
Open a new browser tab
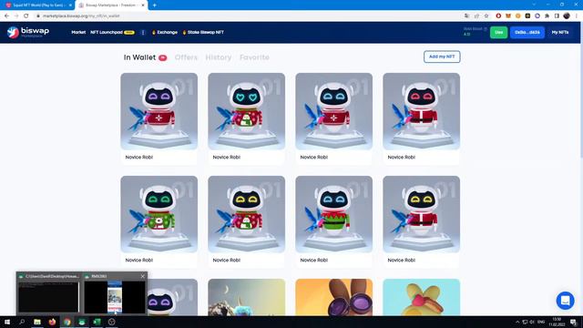click(x=154, y=5)
